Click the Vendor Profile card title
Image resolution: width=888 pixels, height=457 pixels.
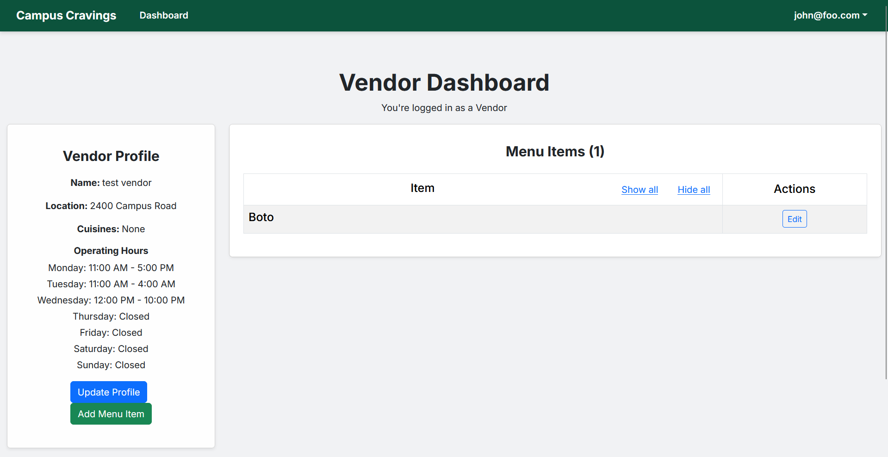pyautogui.click(x=111, y=156)
